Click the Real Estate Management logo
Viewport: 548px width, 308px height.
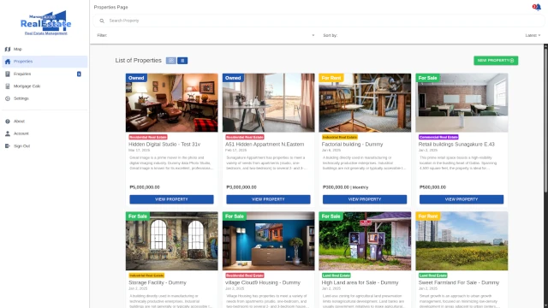pos(45,23)
